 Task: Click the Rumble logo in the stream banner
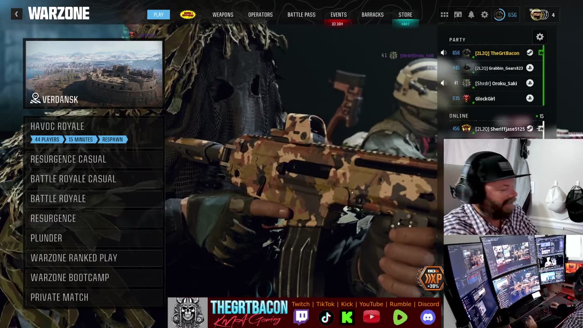[x=400, y=317]
